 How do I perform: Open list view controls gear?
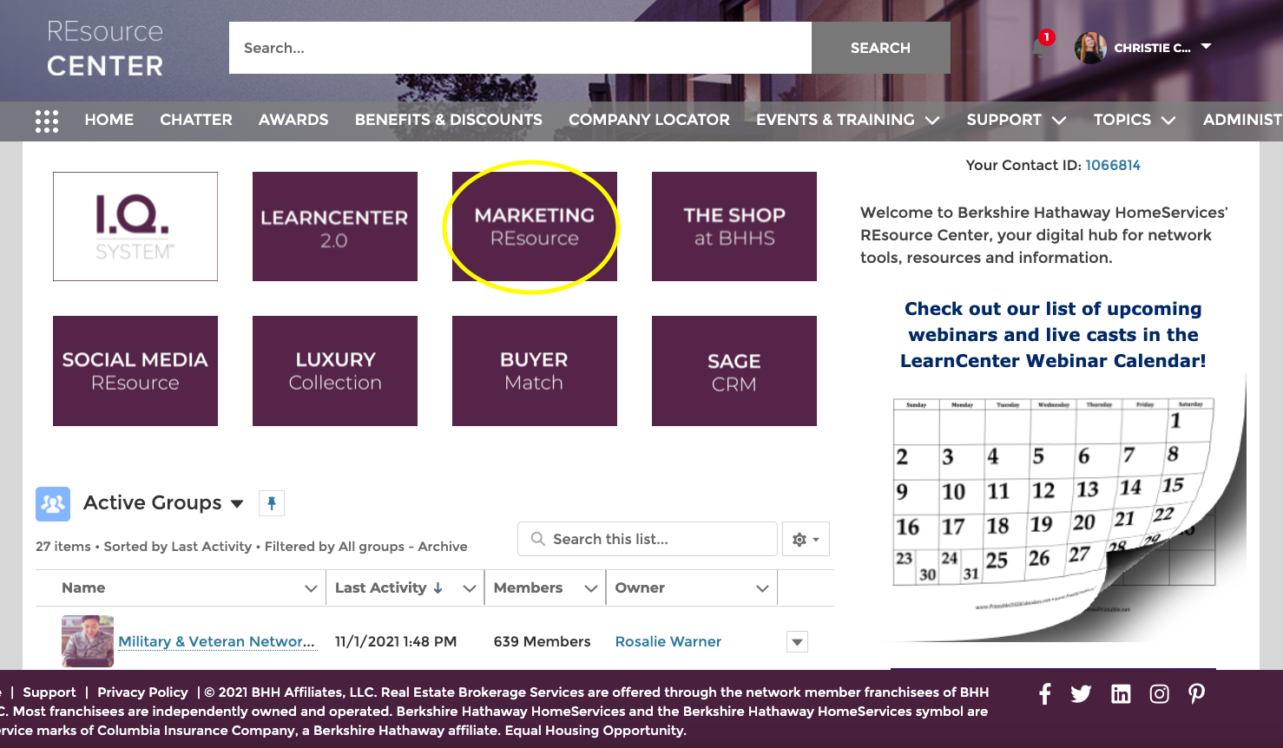[806, 539]
